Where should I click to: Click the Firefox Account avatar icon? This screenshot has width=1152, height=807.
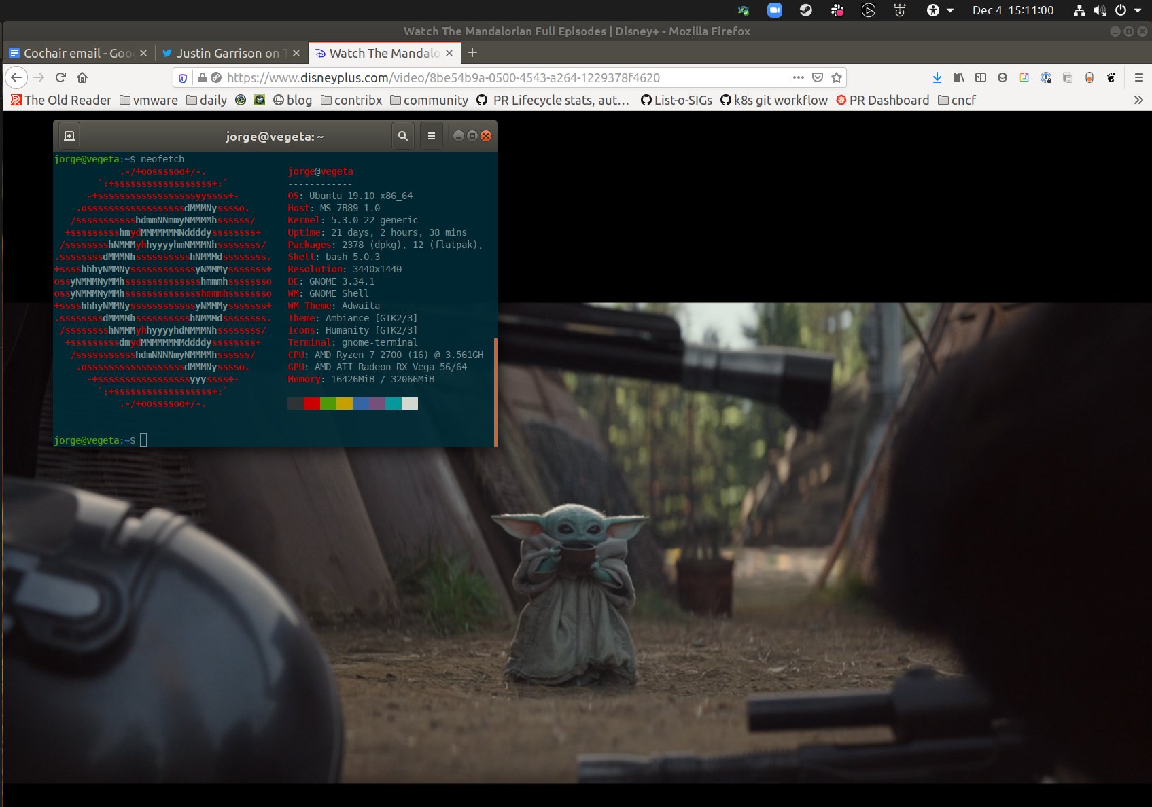pos(1002,77)
